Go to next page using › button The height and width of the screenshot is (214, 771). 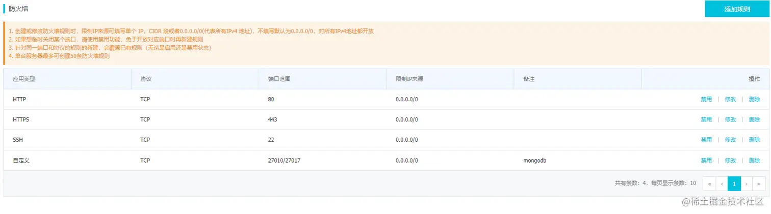[747, 184]
